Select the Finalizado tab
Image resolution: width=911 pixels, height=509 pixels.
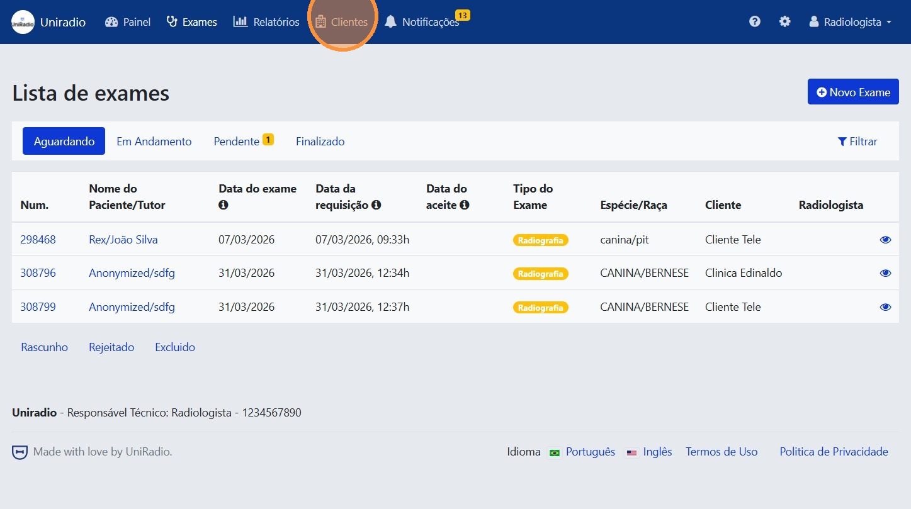pos(320,141)
